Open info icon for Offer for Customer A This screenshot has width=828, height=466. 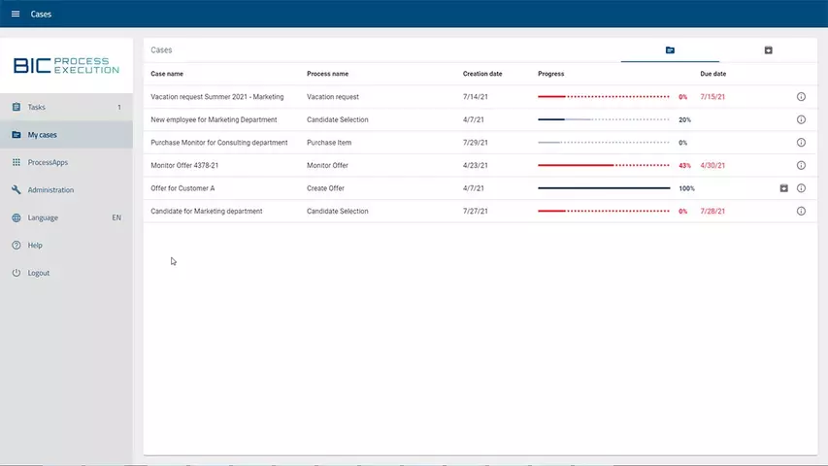coord(801,188)
